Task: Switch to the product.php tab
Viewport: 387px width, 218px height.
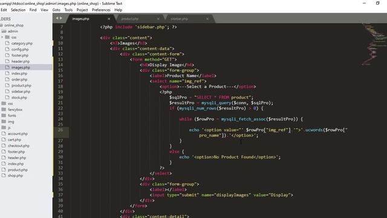Action: point(130,19)
